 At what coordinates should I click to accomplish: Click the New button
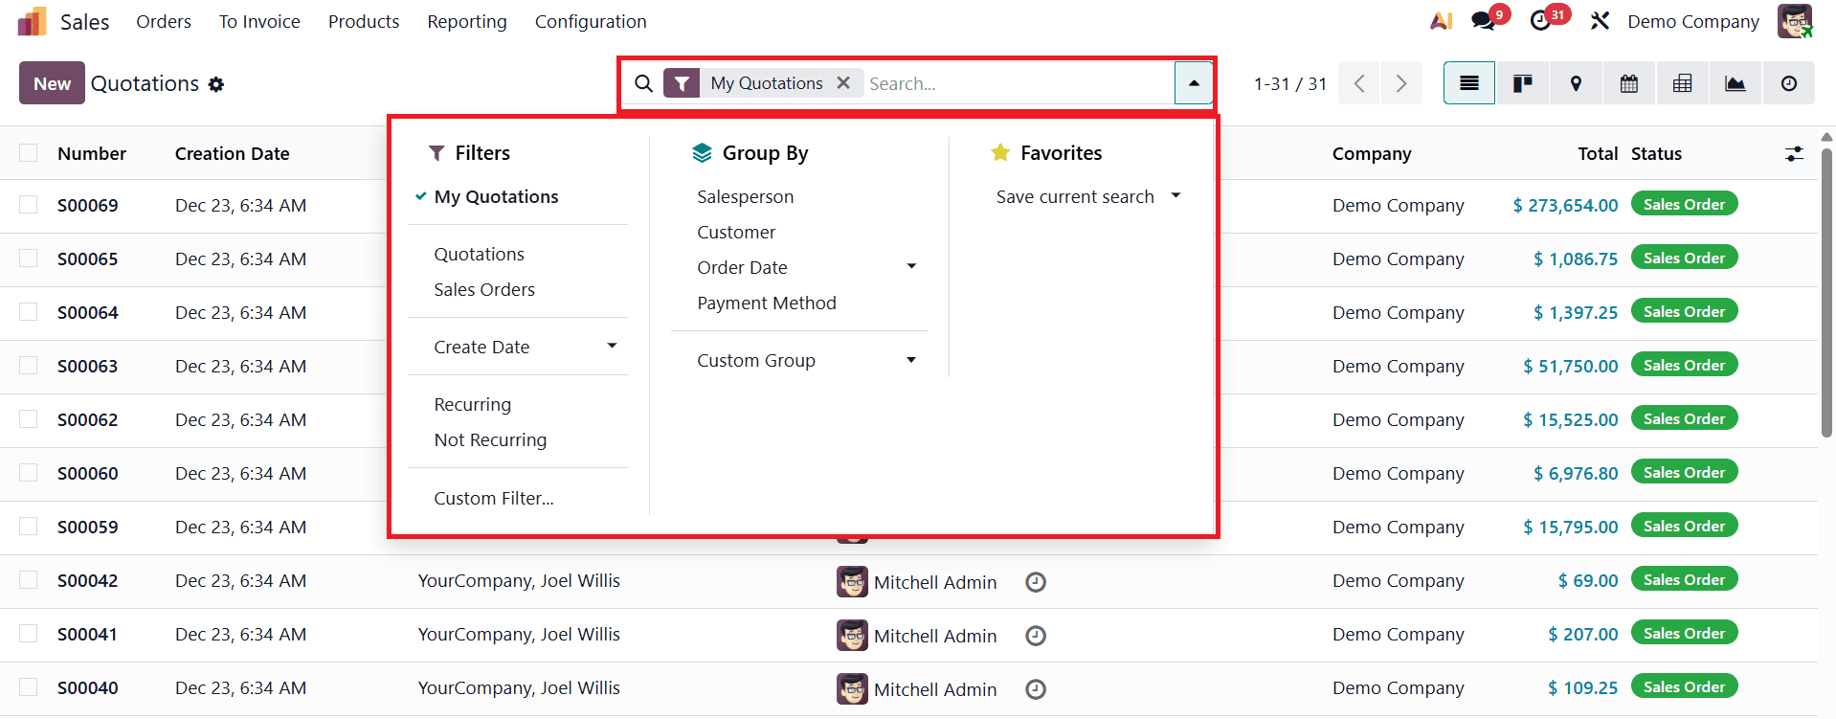52,83
